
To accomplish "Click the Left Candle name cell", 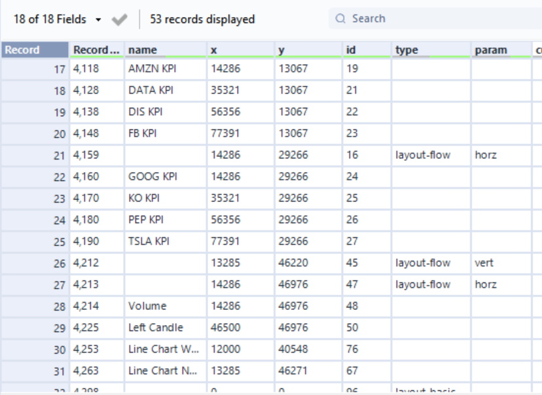I will [x=156, y=328].
